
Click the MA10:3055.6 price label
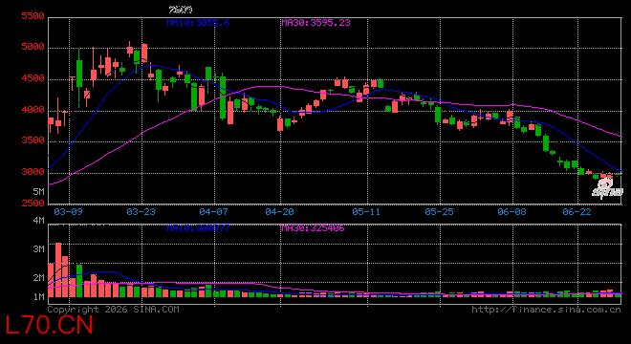(x=198, y=23)
